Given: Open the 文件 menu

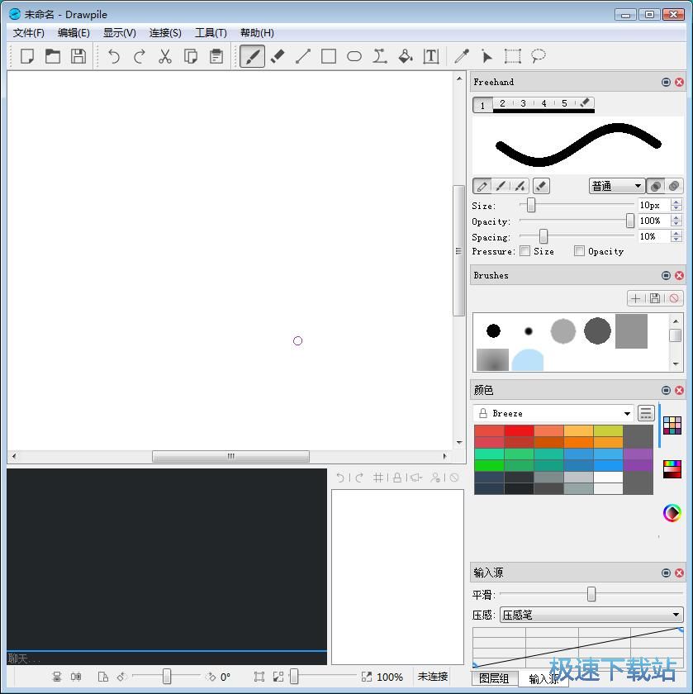Looking at the screenshot, I should [x=27, y=33].
